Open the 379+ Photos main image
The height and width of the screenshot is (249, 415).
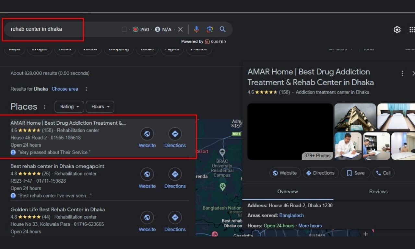click(290, 131)
